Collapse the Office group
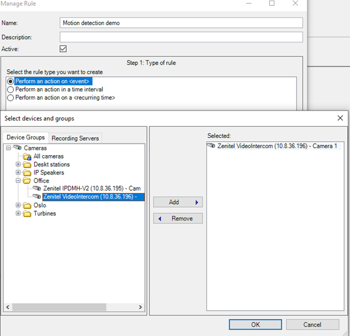 (18, 180)
